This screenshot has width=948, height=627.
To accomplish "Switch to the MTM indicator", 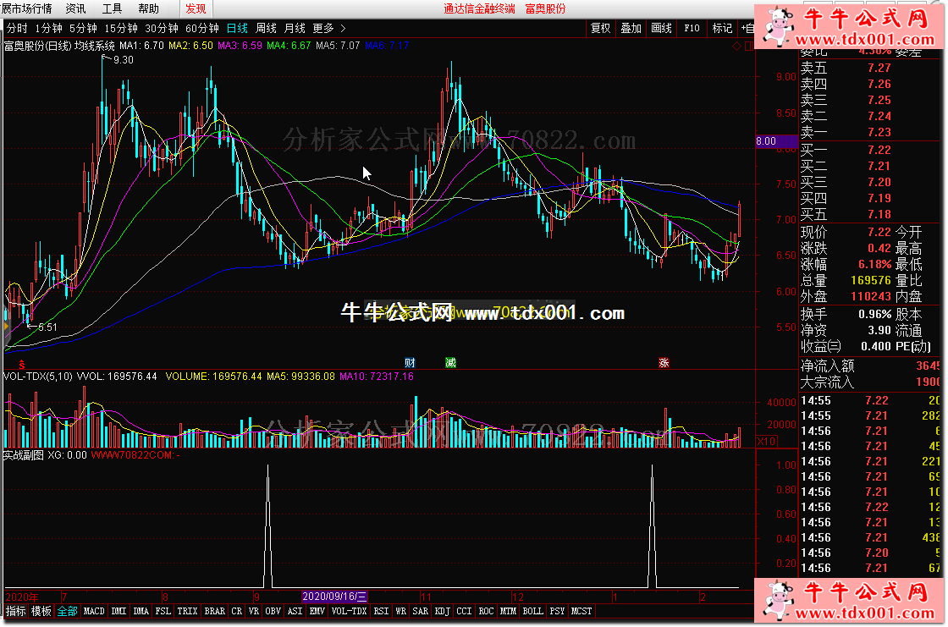I will [x=509, y=611].
